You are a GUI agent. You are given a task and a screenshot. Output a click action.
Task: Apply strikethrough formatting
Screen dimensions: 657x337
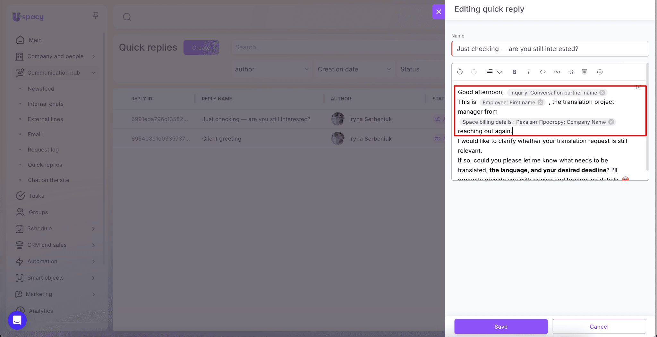[x=571, y=72]
